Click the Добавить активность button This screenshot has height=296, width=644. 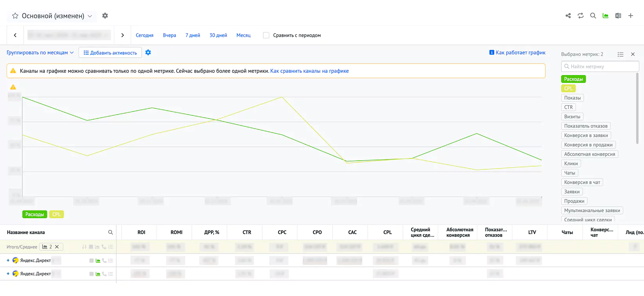[x=110, y=53]
